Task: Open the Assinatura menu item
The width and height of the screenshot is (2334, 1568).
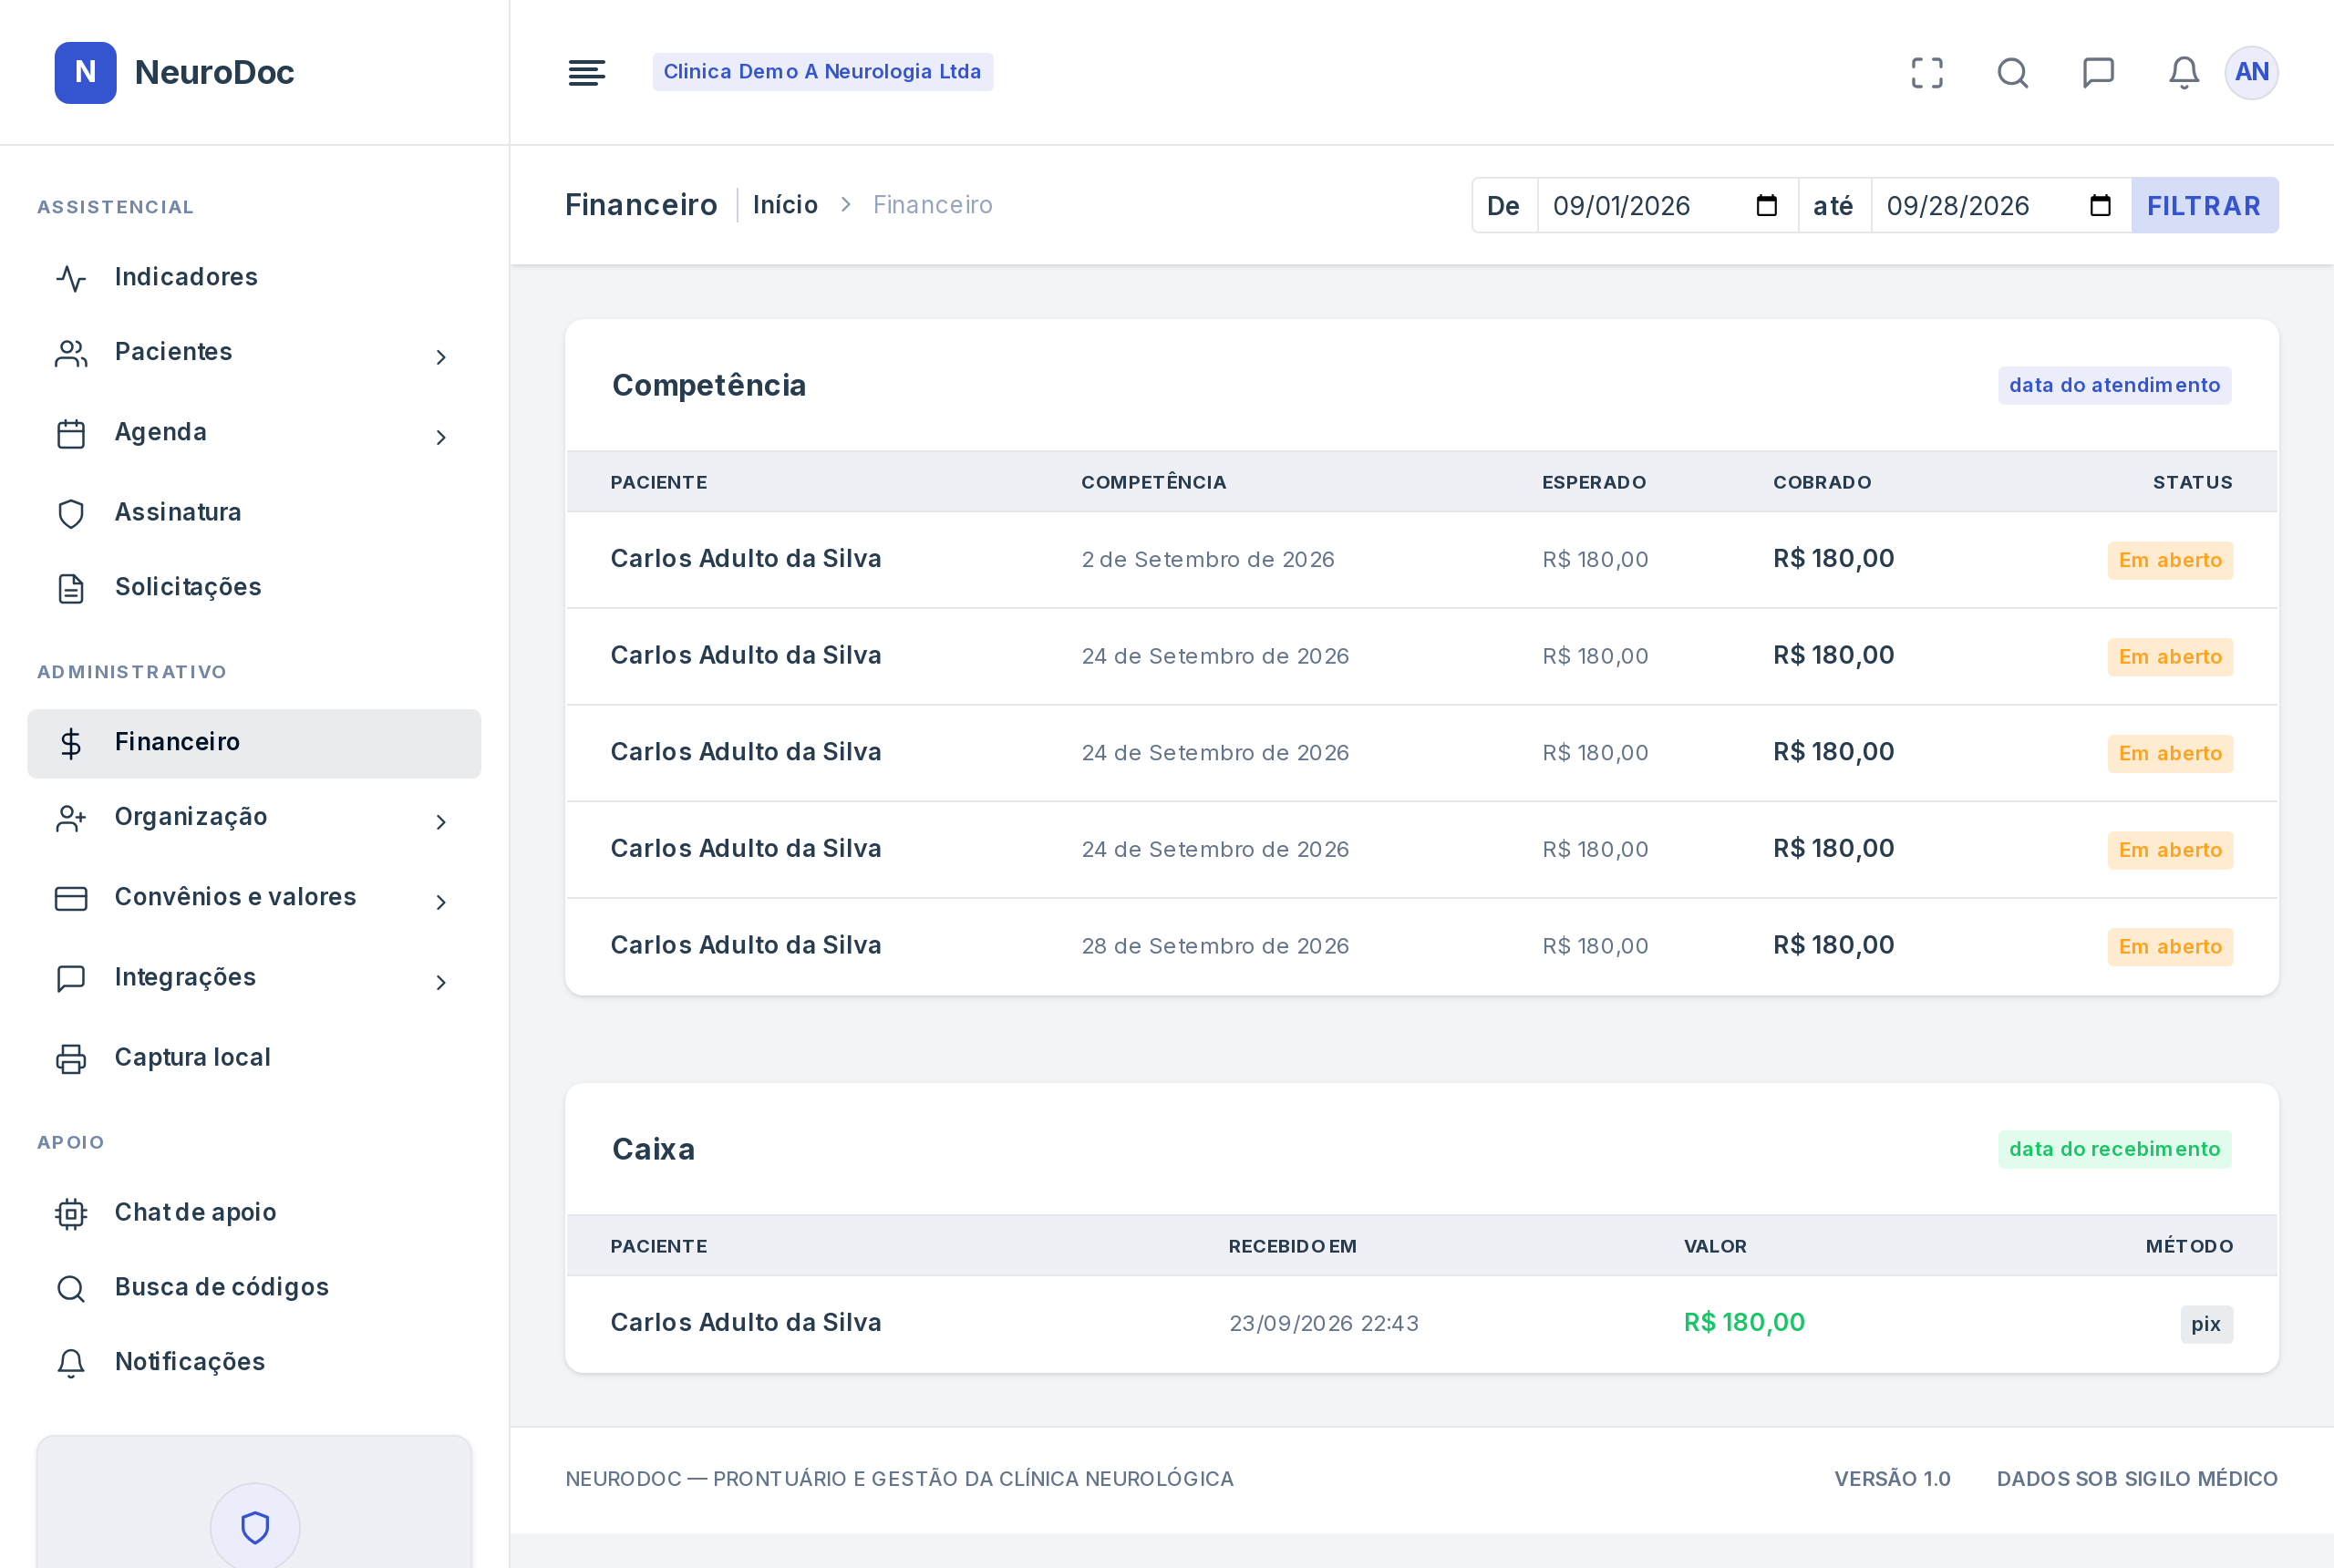Action: [x=254, y=512]
